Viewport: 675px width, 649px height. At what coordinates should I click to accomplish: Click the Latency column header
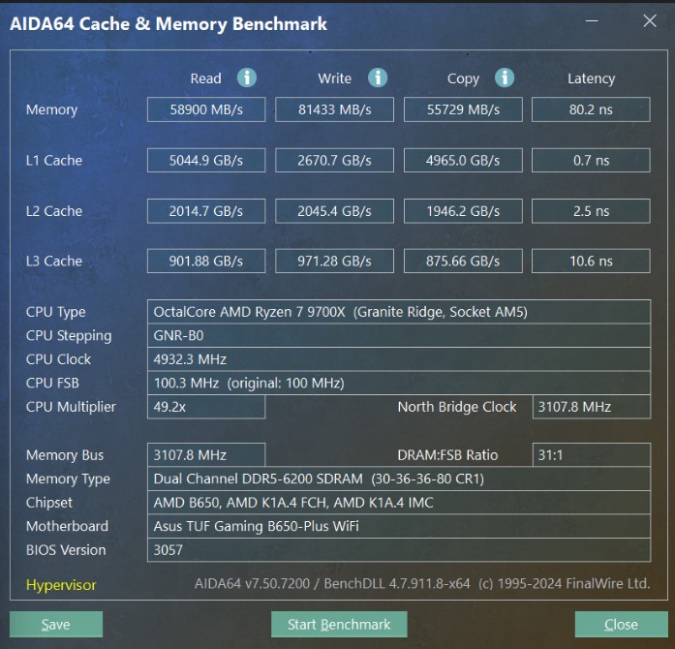(591, 78)
